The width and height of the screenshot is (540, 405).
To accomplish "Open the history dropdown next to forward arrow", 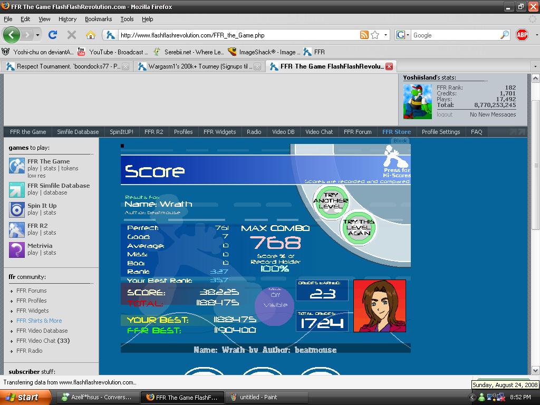I will (37, 35).
